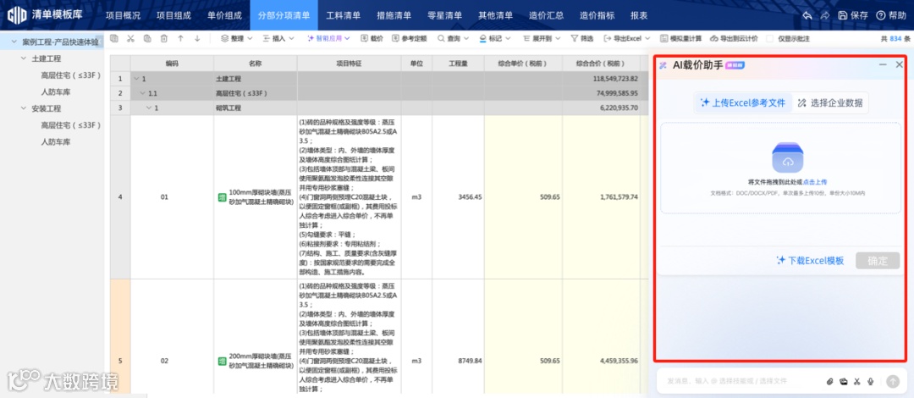Toggle the 仅显示批注 checkbox
Viewport: 914px width, 398px height.
[x=770, y=38]
